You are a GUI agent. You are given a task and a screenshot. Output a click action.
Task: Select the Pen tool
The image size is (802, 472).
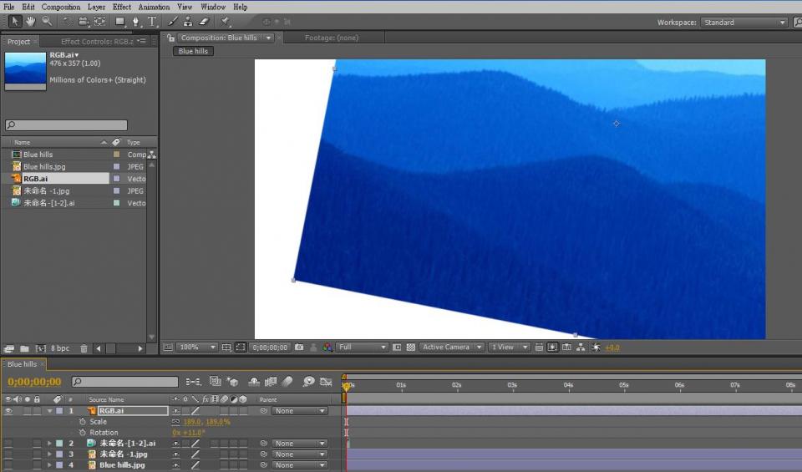[135, 22]
